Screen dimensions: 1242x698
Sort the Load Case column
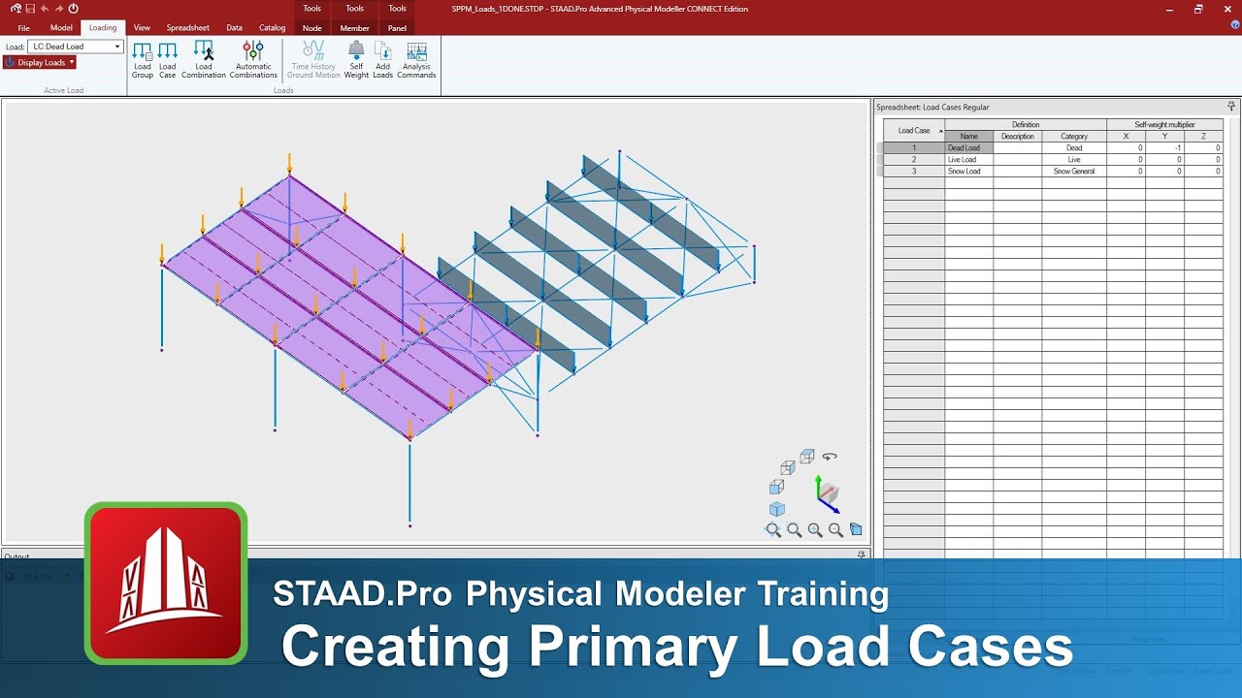(914, 130)
